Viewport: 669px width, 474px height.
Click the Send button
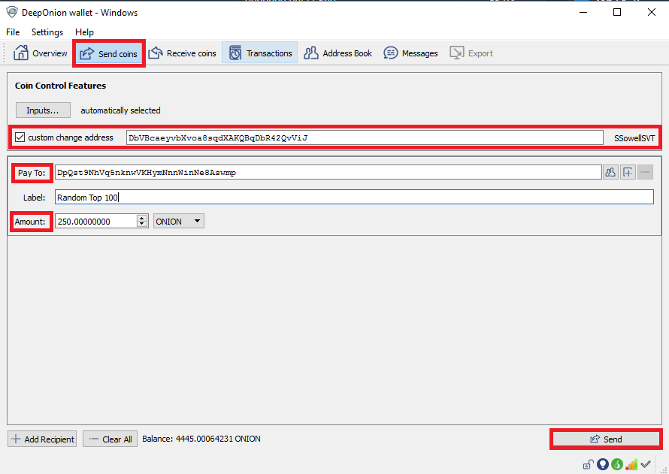[606, 439]
